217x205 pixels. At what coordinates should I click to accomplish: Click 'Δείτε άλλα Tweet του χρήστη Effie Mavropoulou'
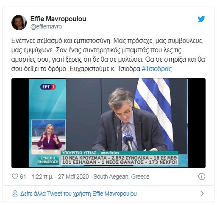tap(78, 194)
